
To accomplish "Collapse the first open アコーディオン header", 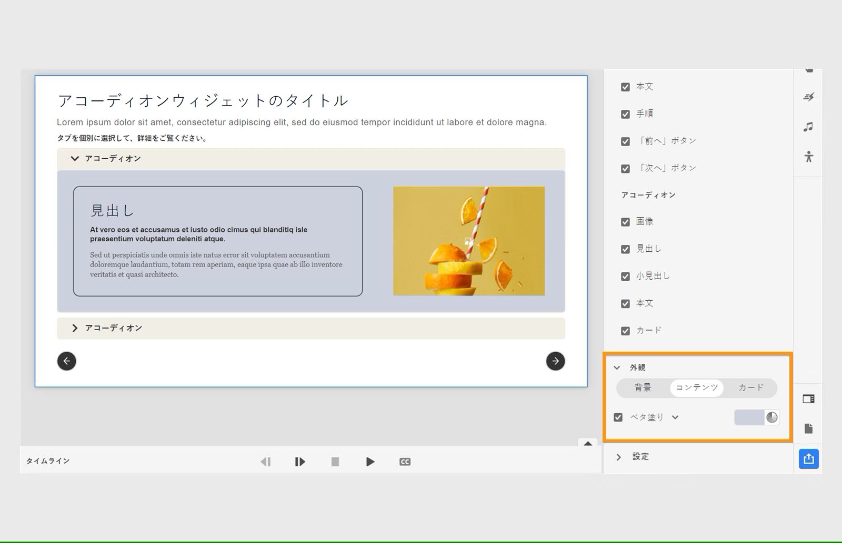I will coord(311,159).
